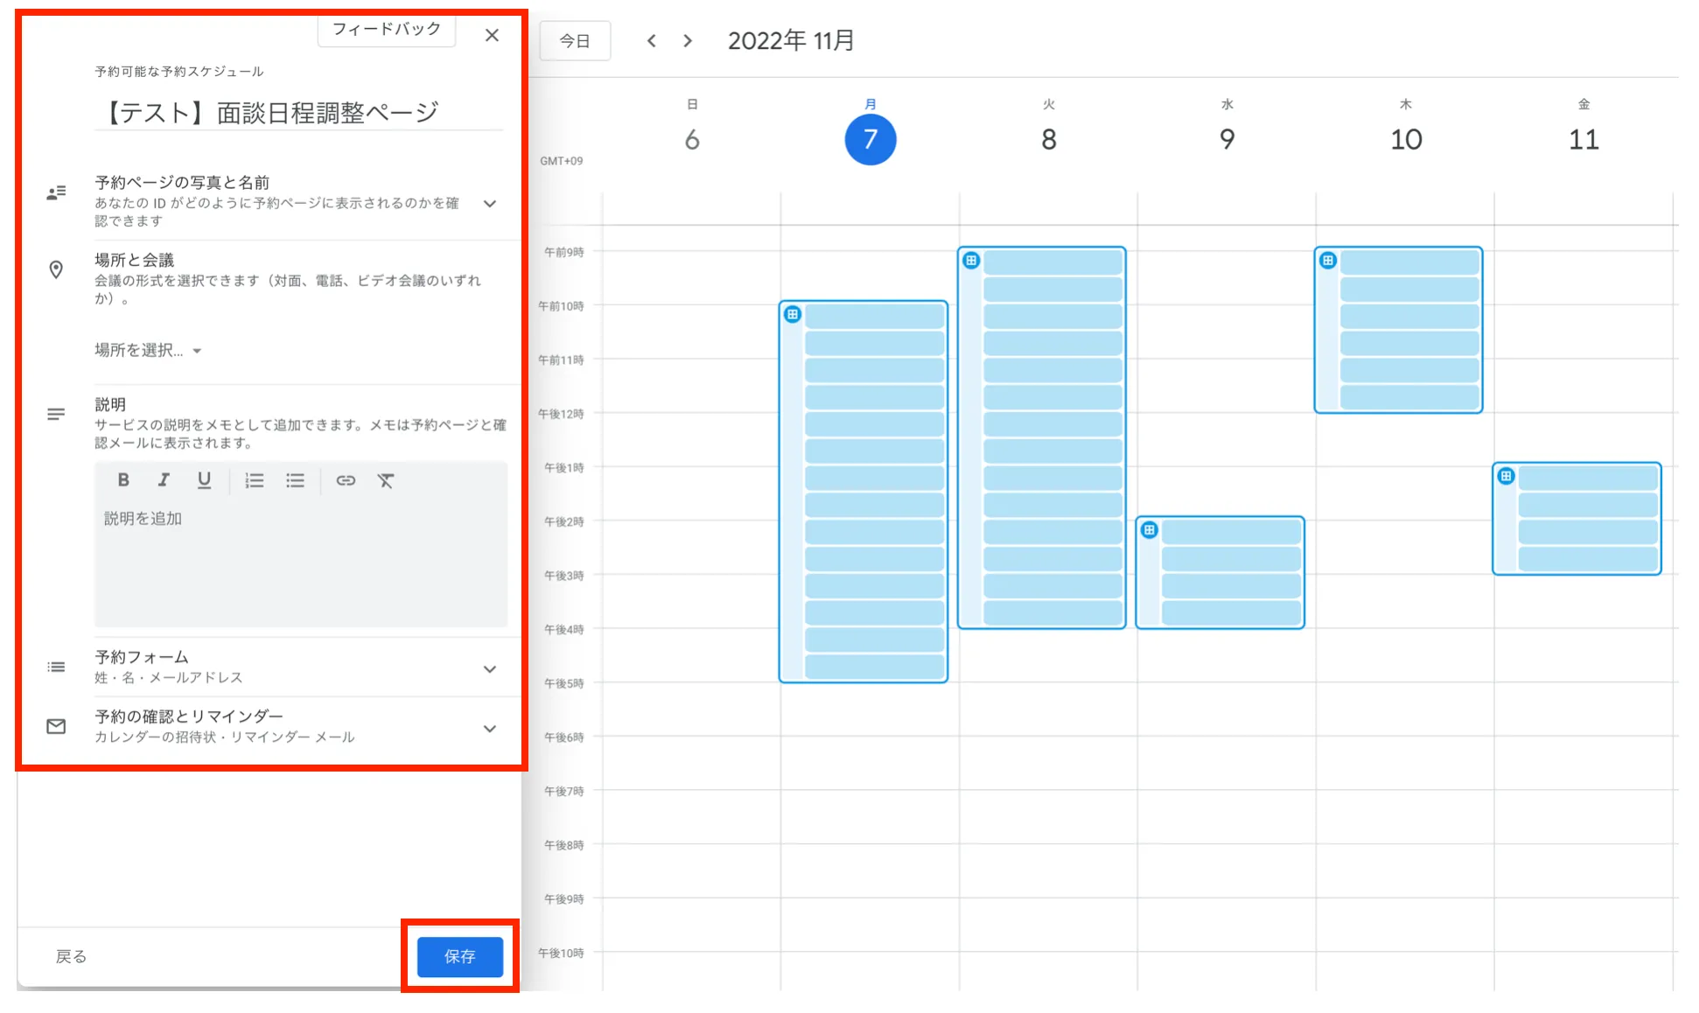Open the 場所を選択 dropdown
The width and height of the screenshot is (1699, 1013).
[x=148, y=350]
